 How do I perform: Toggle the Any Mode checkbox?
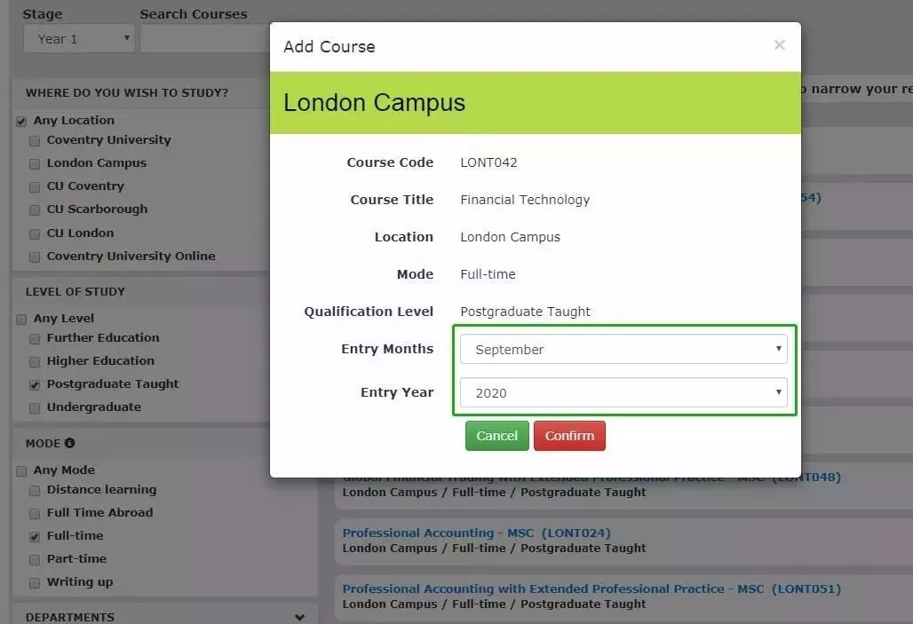coord(21,471)
